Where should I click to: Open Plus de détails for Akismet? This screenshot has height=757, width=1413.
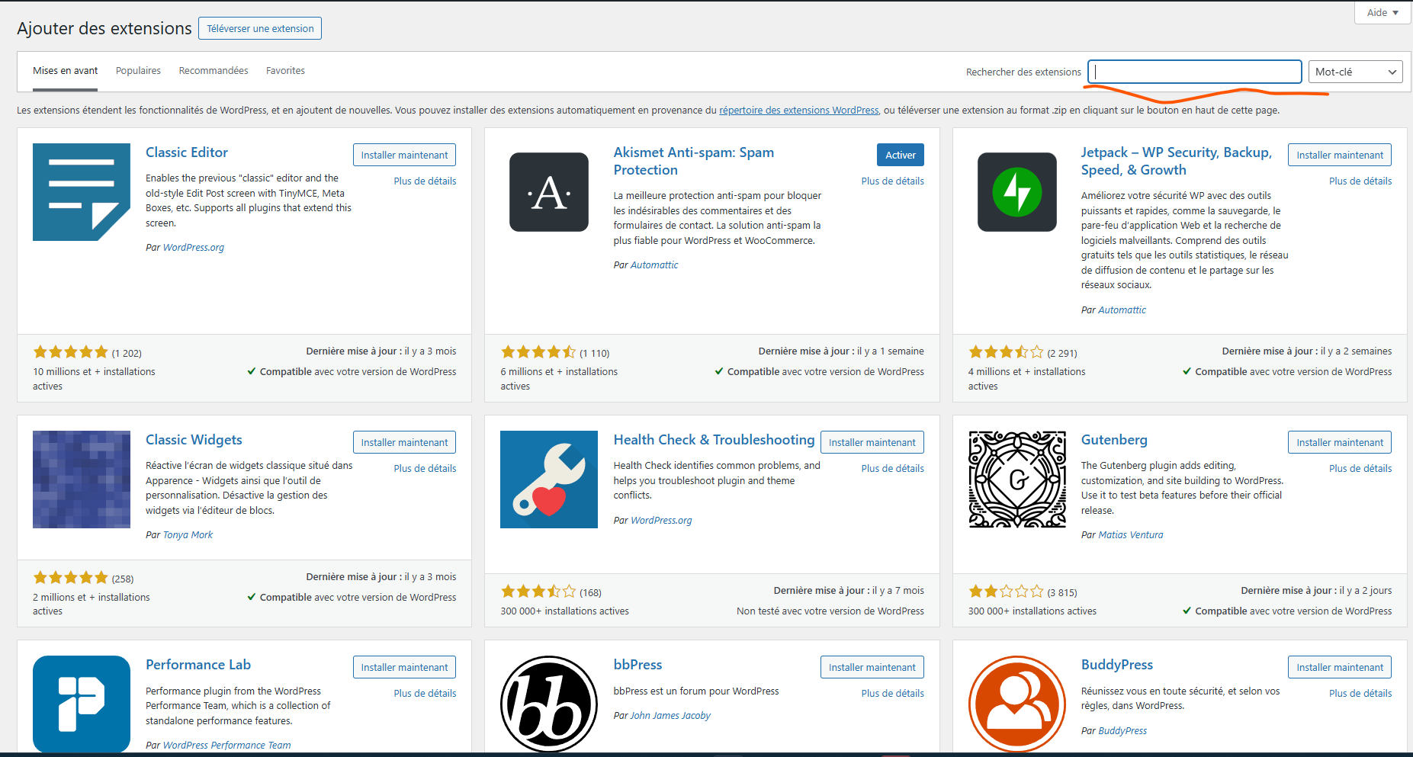[x=893, y=181]
